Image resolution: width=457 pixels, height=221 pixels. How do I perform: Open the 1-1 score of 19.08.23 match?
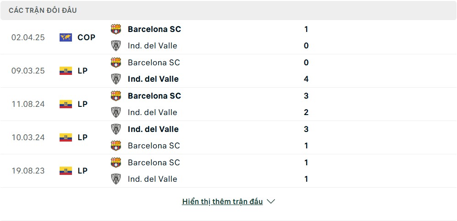(306, 171)
